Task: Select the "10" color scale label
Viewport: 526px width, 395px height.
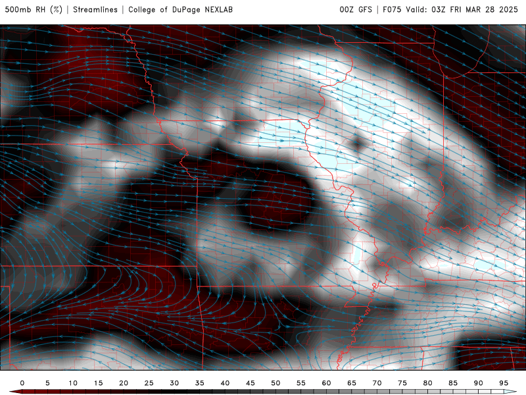Action: tap(73, 383)
